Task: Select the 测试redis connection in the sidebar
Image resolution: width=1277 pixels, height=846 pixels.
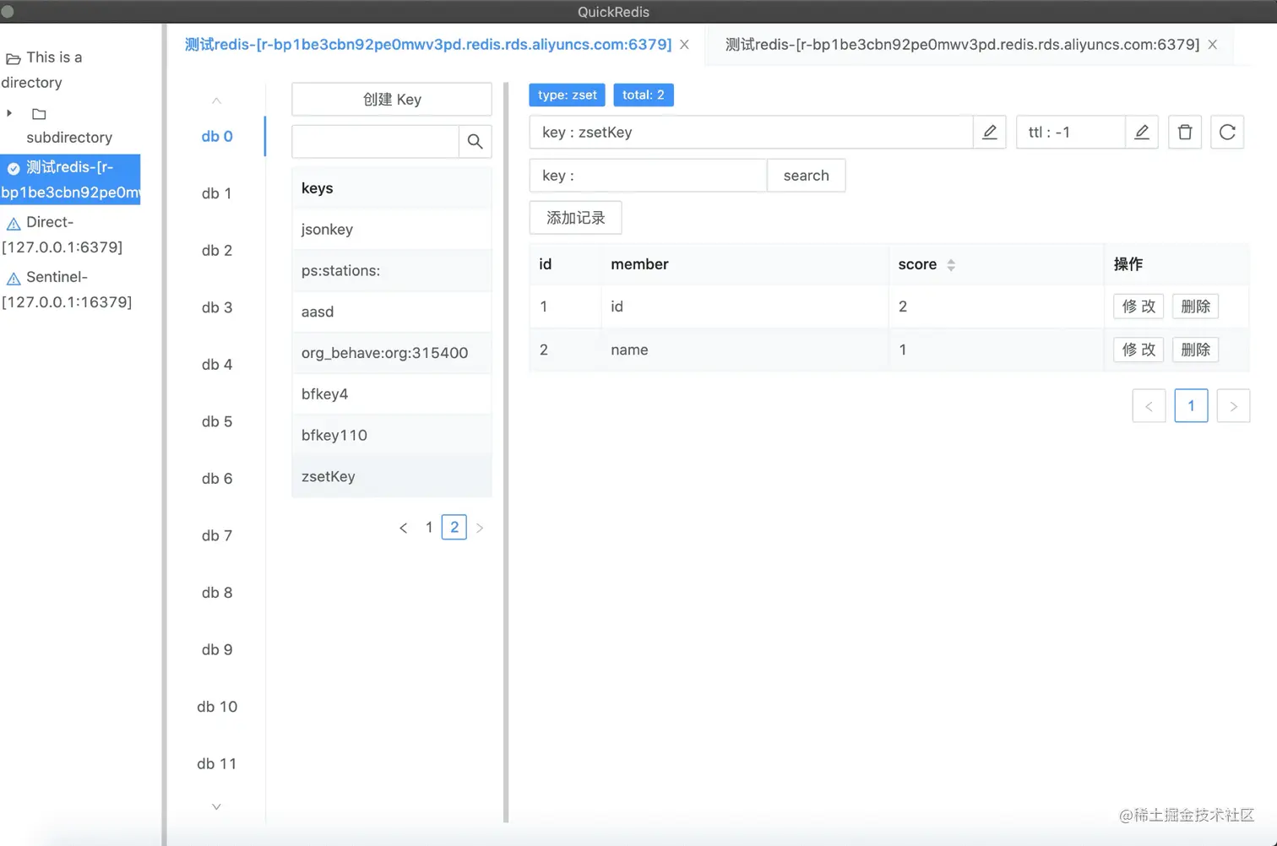Action: (x=71, y=180)
